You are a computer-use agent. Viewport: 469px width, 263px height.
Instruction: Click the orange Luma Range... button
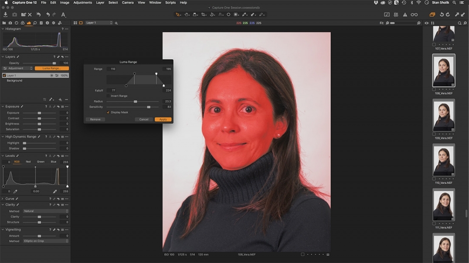(52, 69)
